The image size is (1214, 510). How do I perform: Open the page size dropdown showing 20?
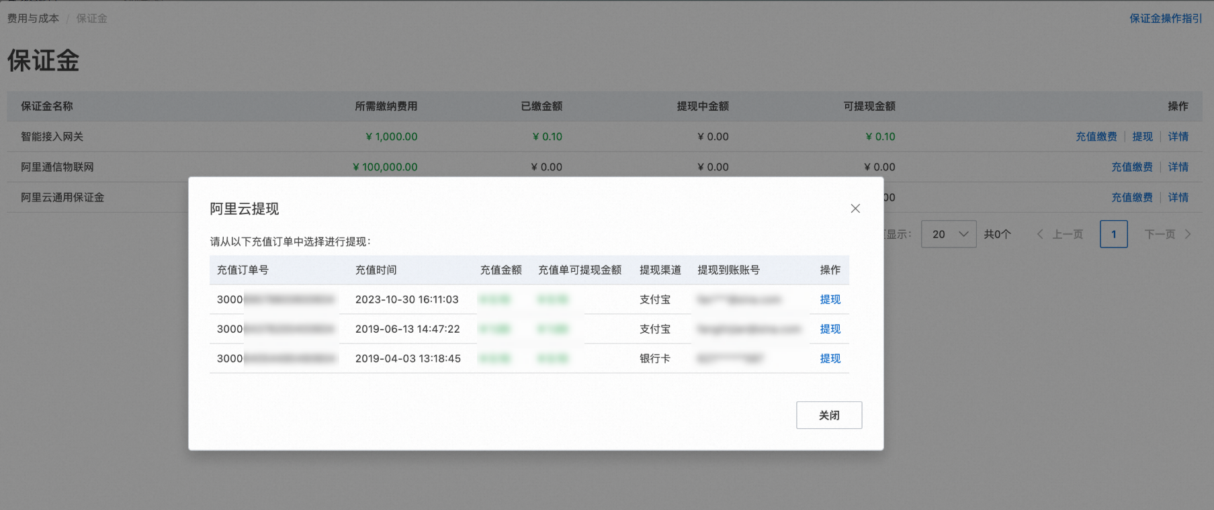[x=949, y=234]
